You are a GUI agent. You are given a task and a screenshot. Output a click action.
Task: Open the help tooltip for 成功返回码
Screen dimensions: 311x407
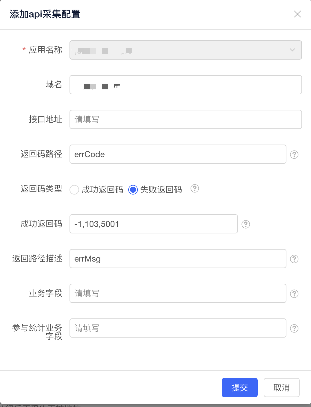coord(246,224)
